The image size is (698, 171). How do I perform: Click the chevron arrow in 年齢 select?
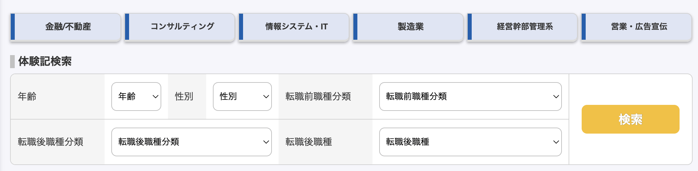pyautogui.click(x=155, y=97)
